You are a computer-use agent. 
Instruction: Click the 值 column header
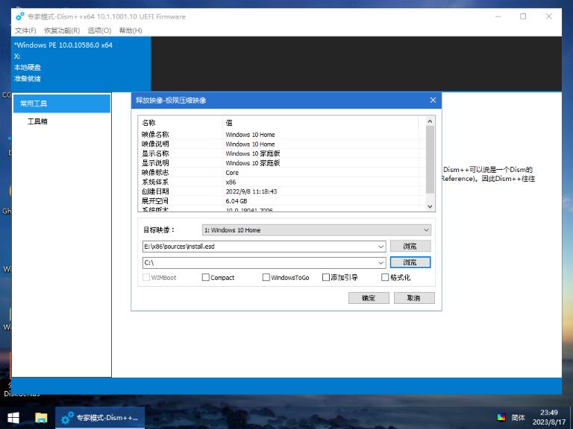(x=321, y=123)
